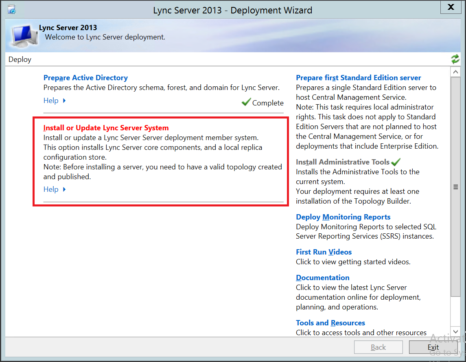This screenshot has width=466, height=362.
Task: Click the Deployment Wizard title bar icon
Action: tap(11, 9)
